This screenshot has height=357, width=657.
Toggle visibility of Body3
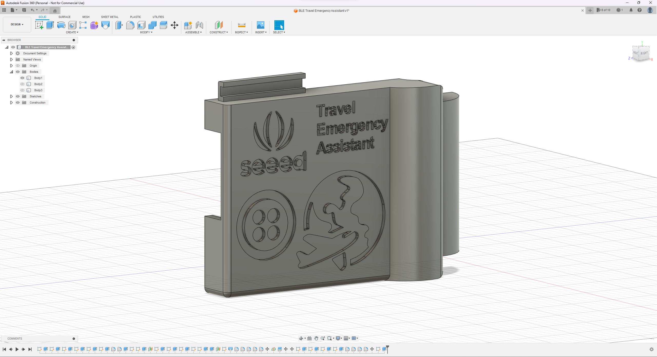22,90
